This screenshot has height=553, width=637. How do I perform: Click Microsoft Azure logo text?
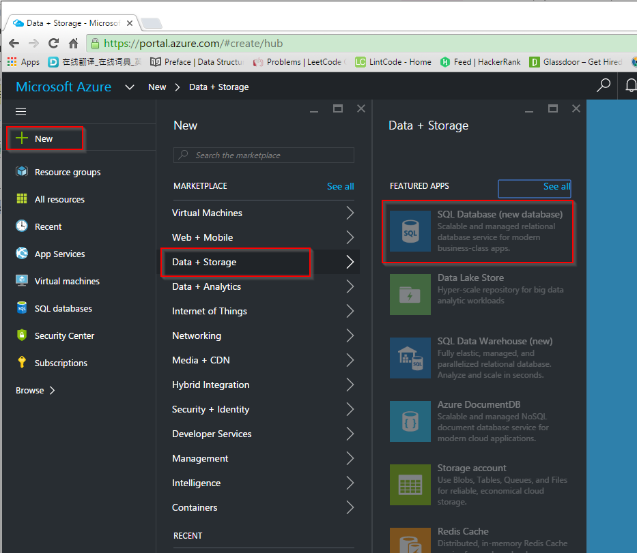[x=63, y=87]
